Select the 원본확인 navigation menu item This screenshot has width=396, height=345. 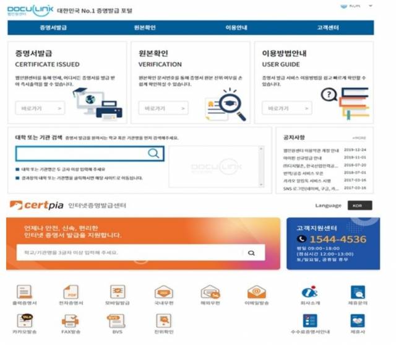pos(145,28)
